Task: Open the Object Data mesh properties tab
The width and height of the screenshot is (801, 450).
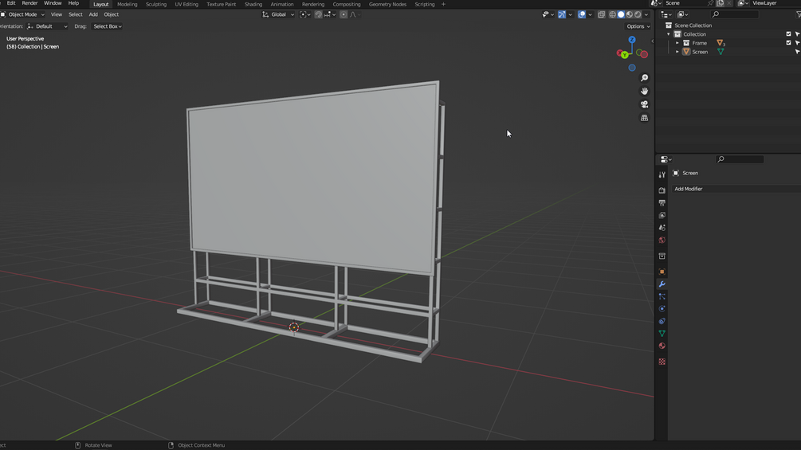Action: (662, 333)
